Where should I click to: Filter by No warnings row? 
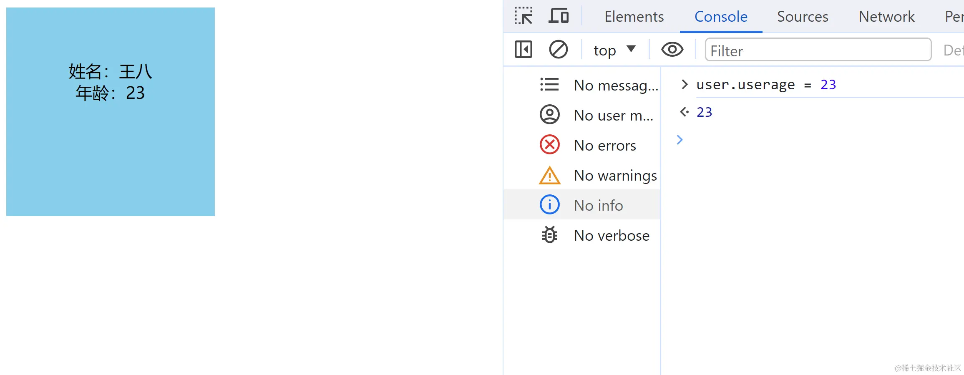point(582,175)
